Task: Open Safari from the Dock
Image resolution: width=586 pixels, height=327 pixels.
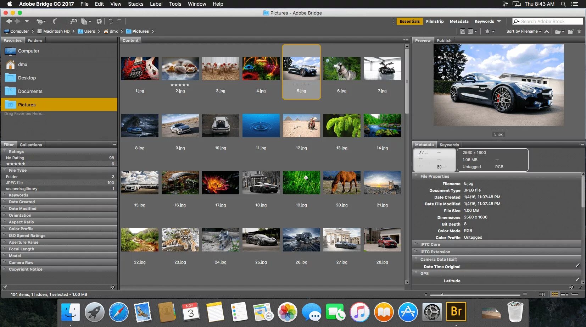Action: coord(119,312)
